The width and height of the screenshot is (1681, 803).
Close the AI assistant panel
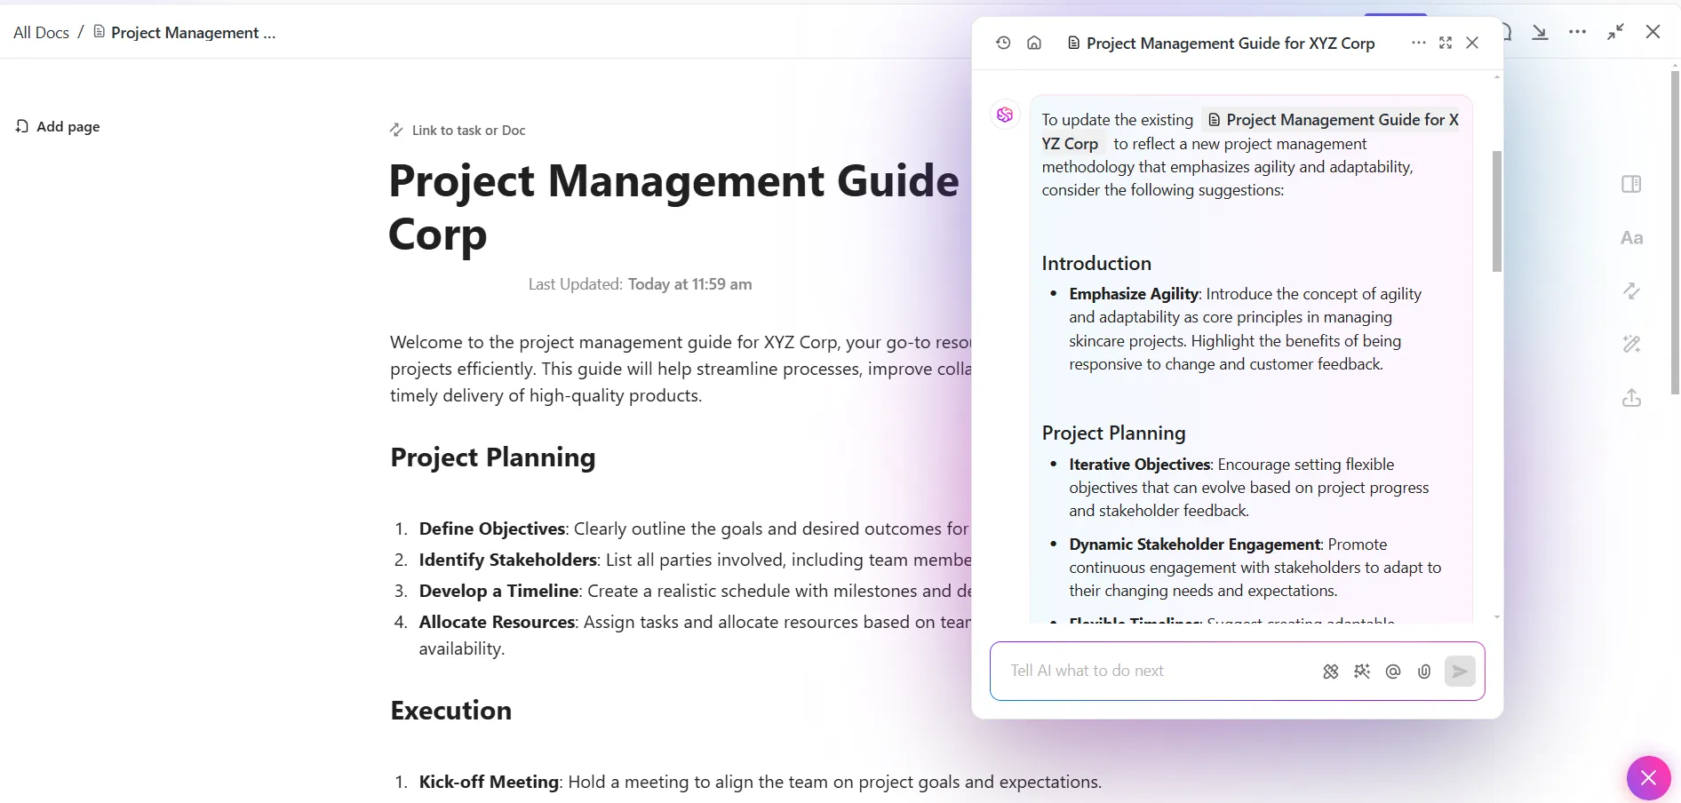[x=1472, y=43]
